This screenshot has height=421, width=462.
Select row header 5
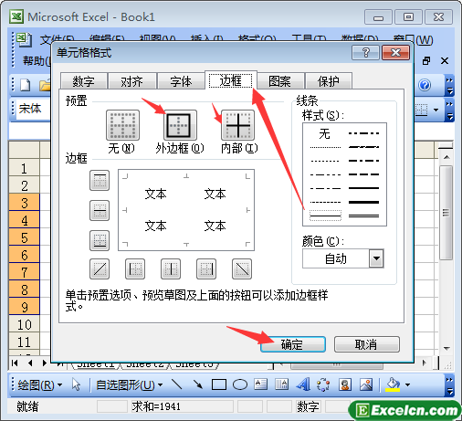tap(25, 237)
